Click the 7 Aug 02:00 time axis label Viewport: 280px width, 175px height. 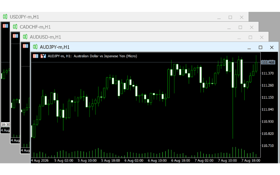tap(204, 161)
